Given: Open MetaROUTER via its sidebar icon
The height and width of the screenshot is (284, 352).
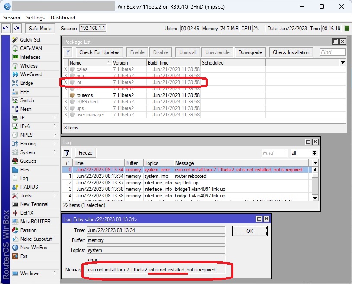Looking at the screenshot, I should (15, 222).
